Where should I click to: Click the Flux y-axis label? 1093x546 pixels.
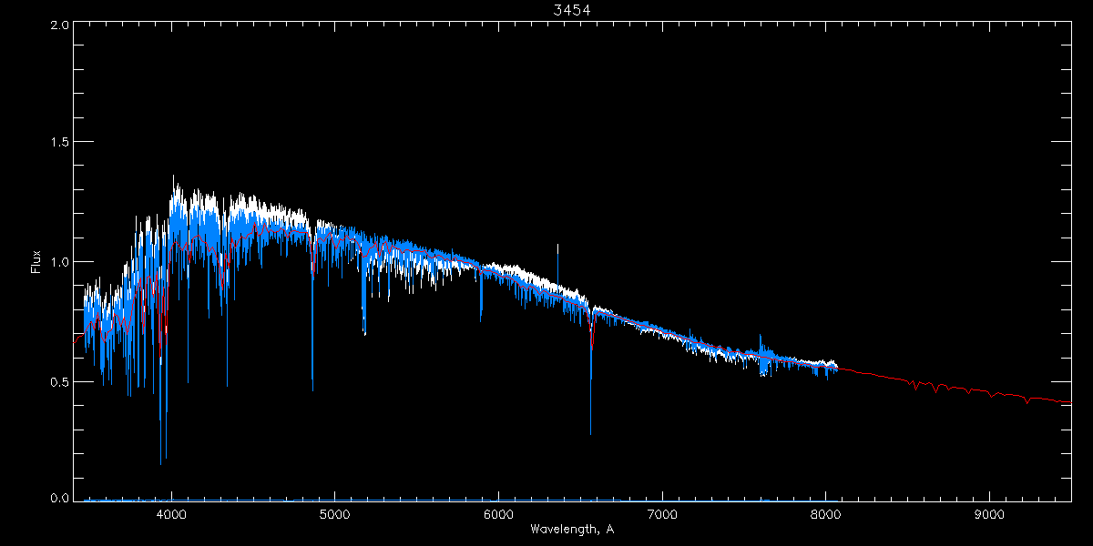36,262
